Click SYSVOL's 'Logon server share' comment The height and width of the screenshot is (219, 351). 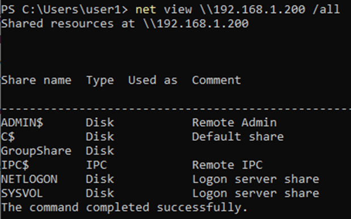[x=255, y=194]
